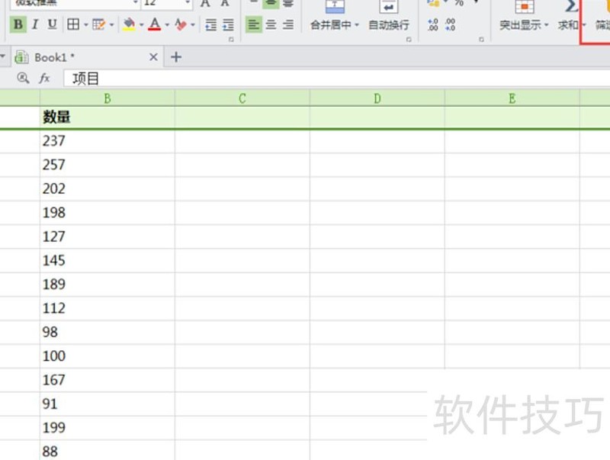Click the decrease font size A icon
Screen dimensions: 610x460
(224, 4)
